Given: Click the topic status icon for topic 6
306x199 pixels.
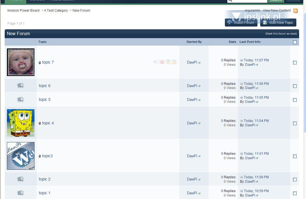Looking at the screenshot, I should click(x=20, y=85).
